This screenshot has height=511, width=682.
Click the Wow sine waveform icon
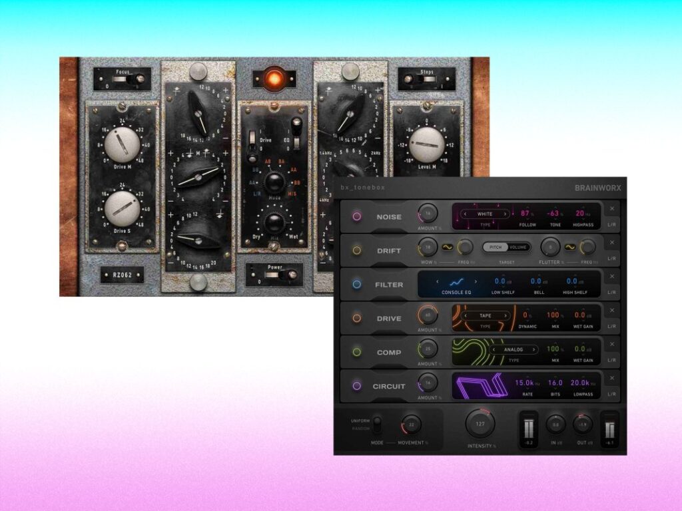(x=448, y=248)
